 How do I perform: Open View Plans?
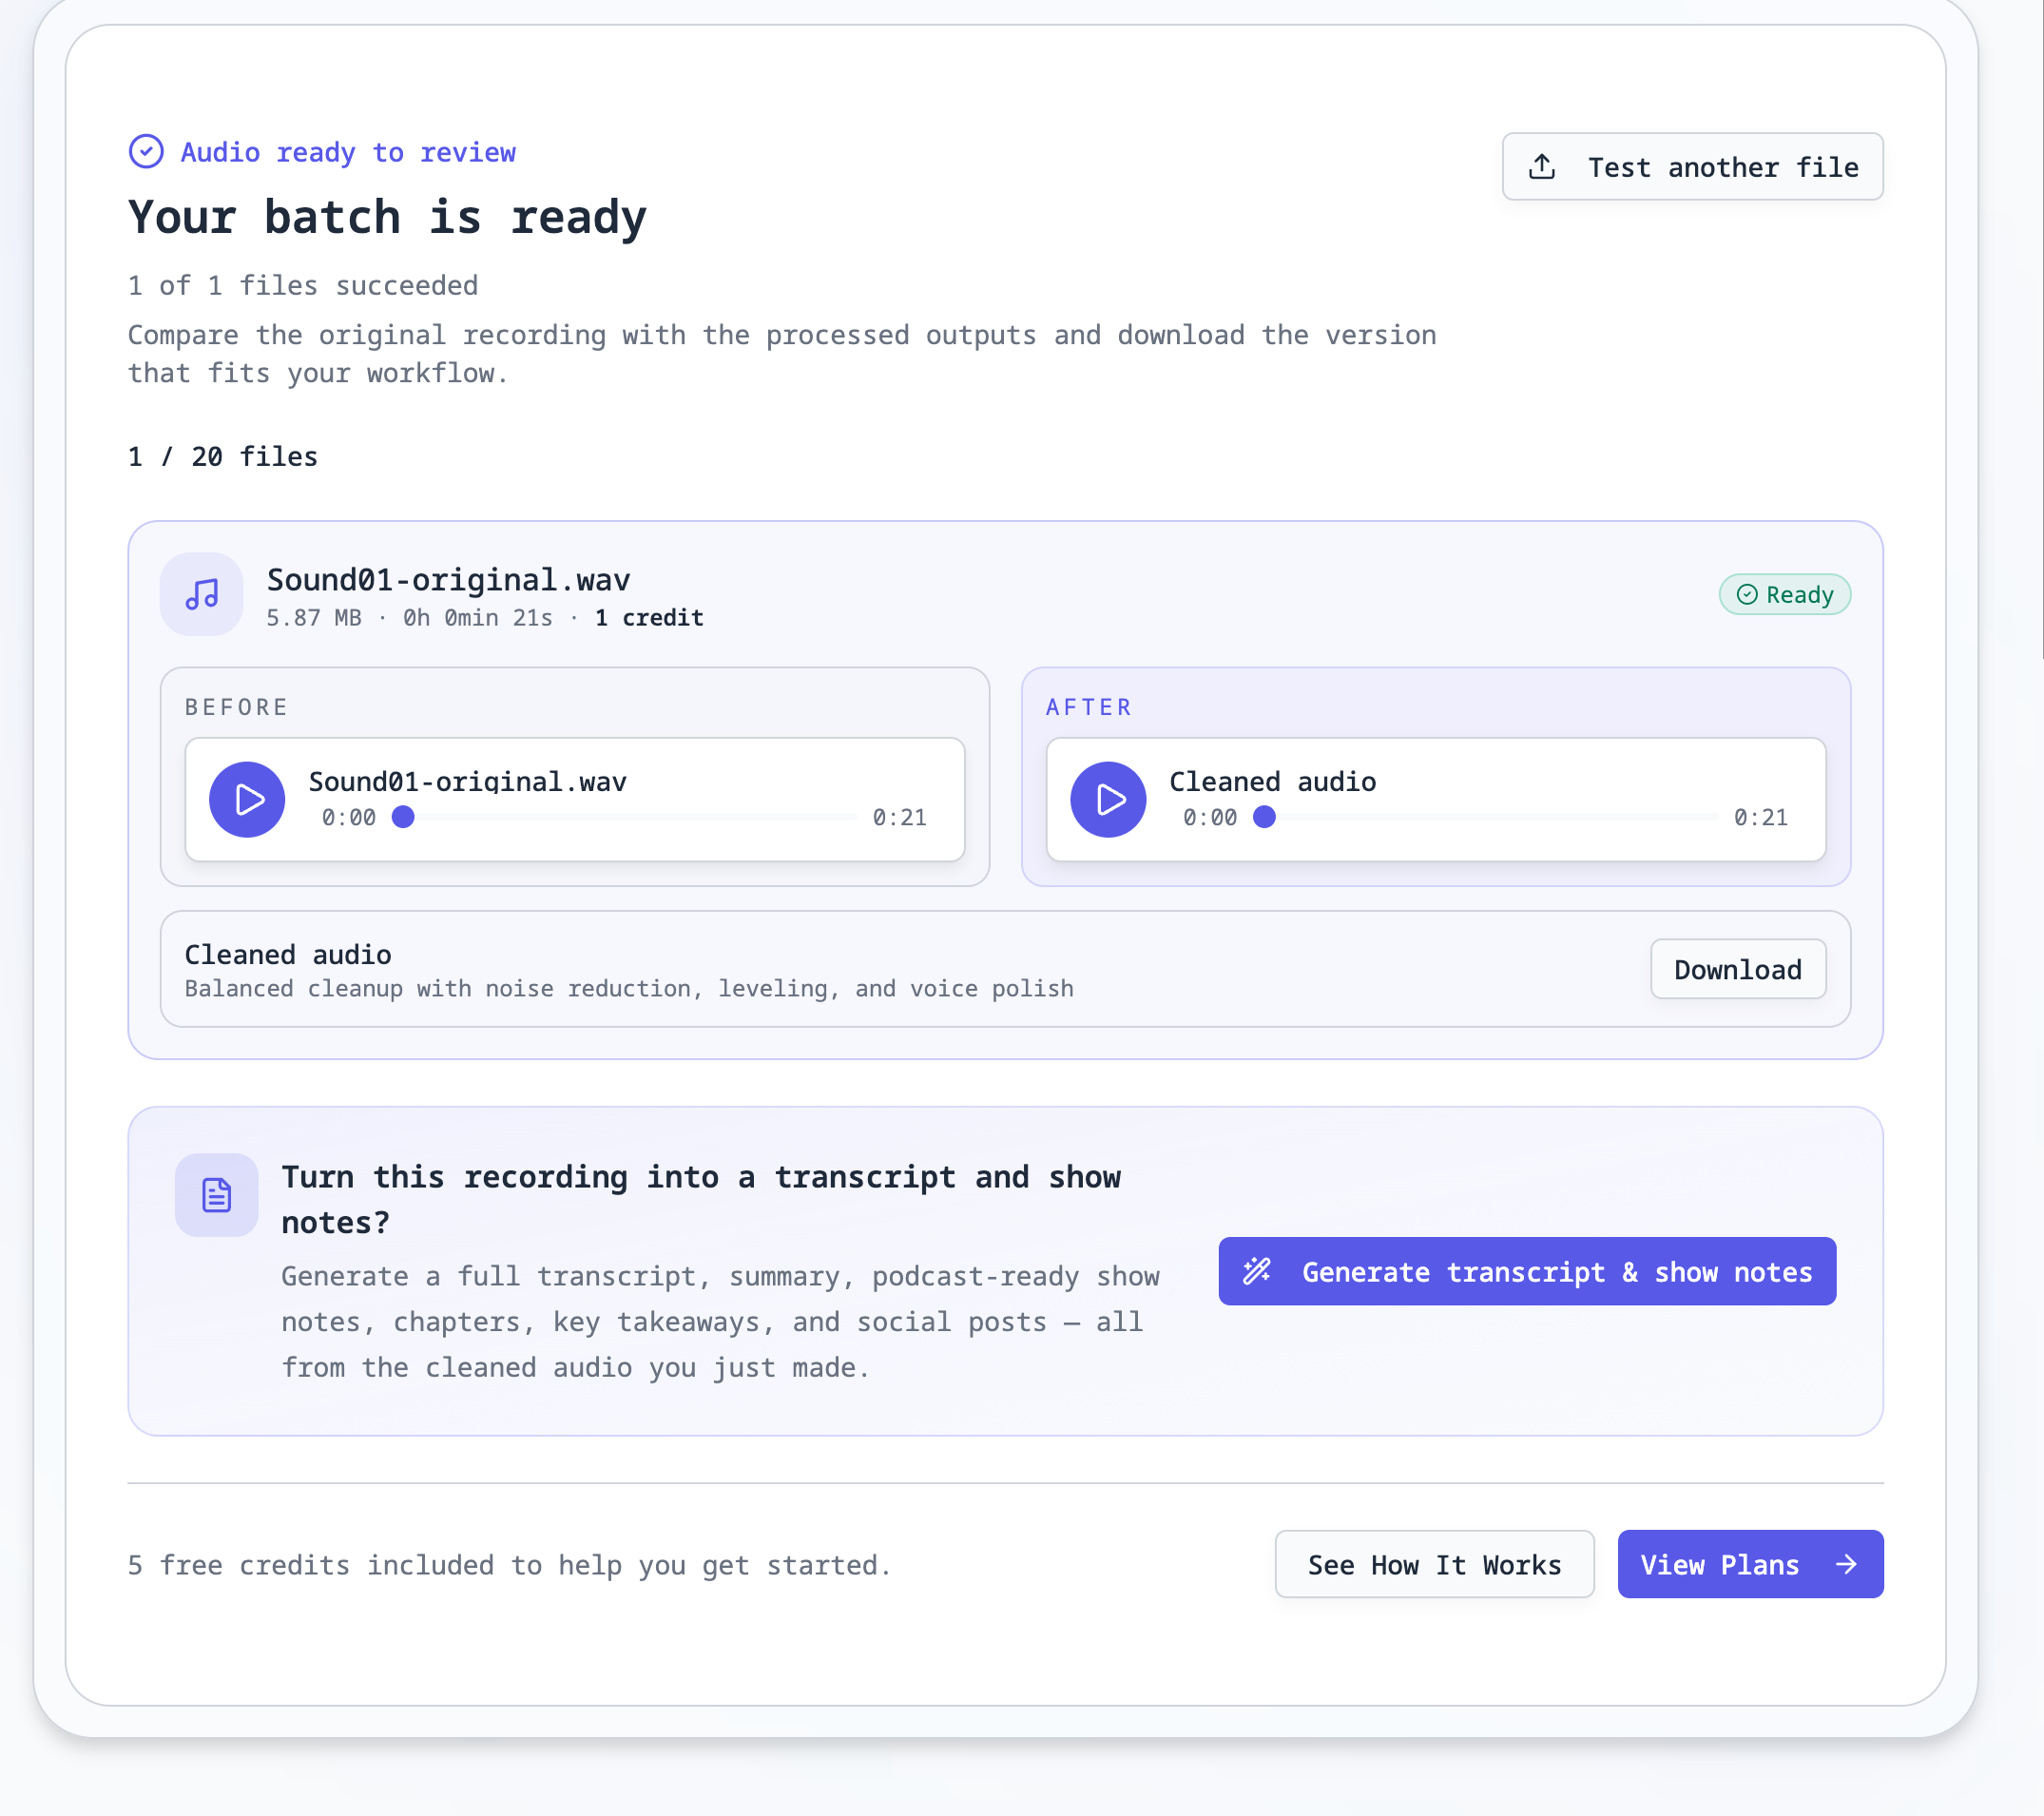(1750, 1564)
